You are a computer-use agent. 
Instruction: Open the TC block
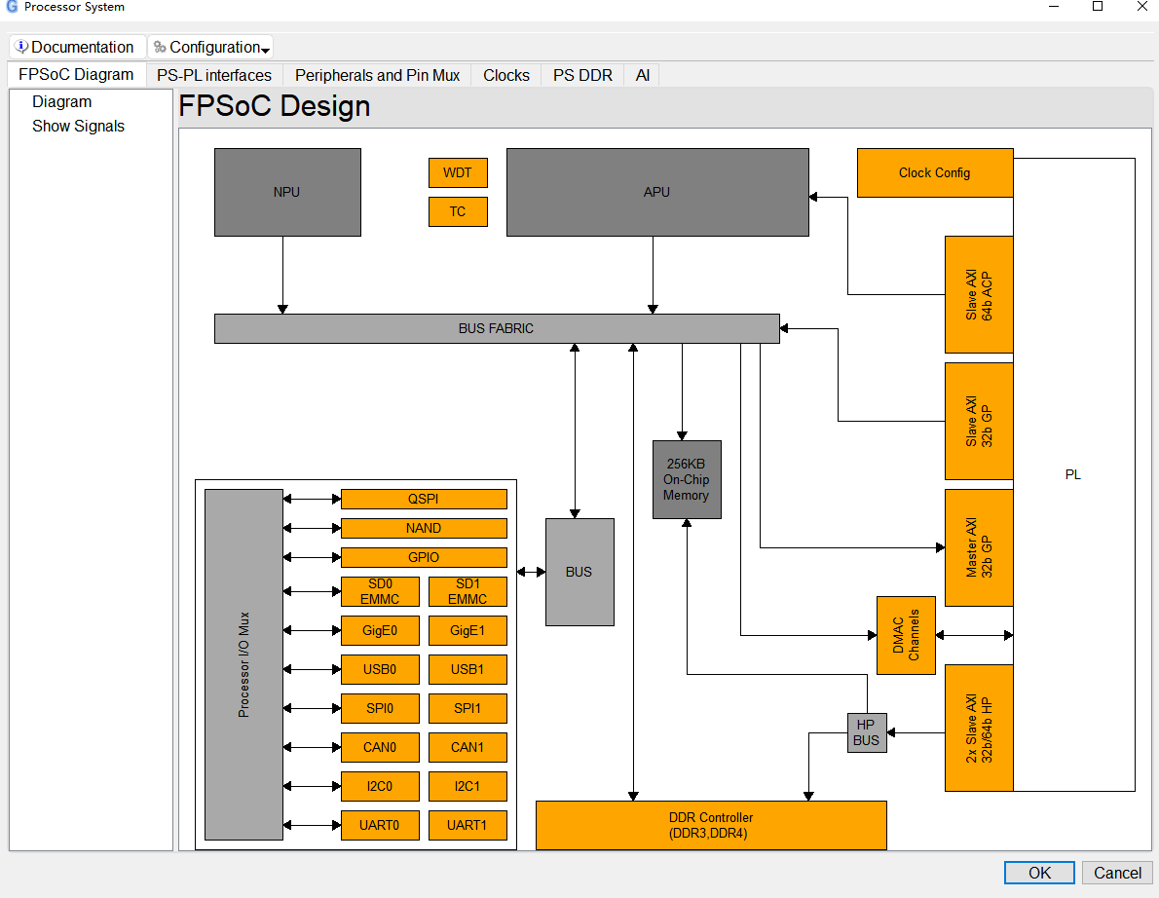(x=458, y=212)
